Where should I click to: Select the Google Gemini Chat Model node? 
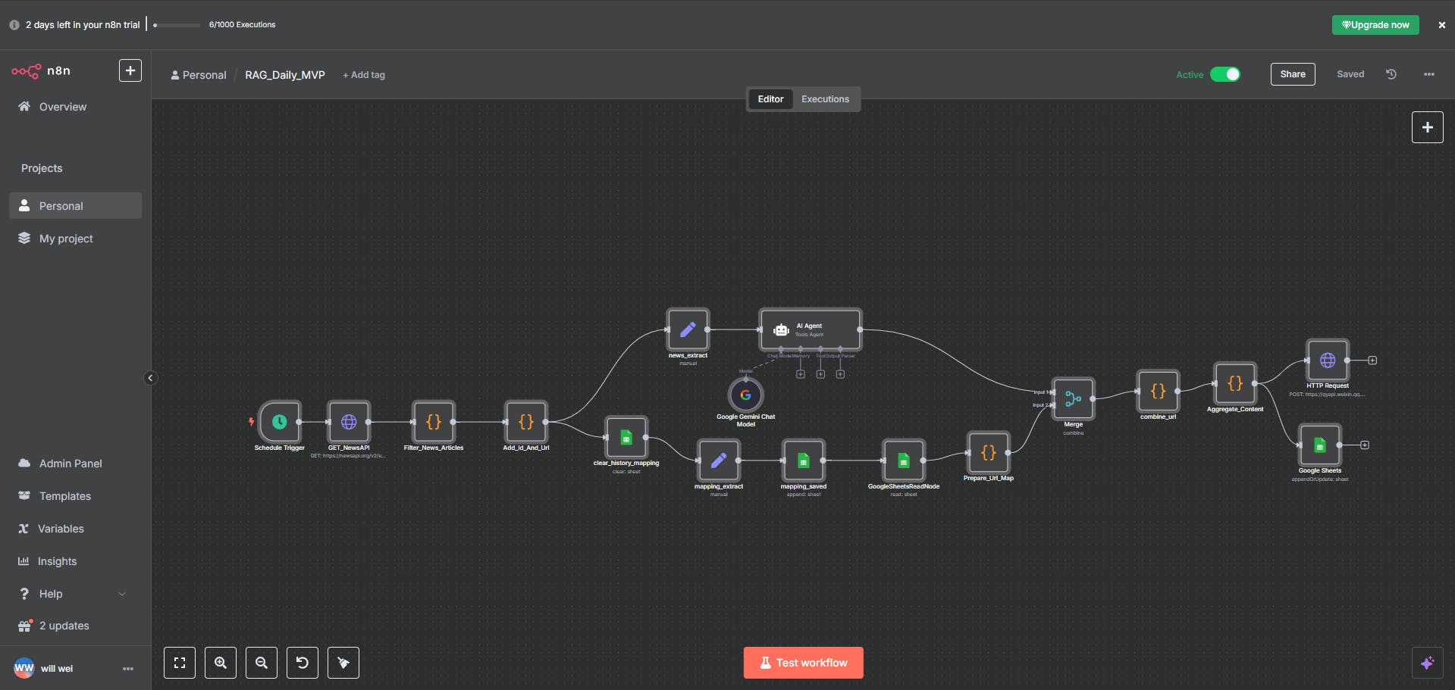tap(745, 395)
